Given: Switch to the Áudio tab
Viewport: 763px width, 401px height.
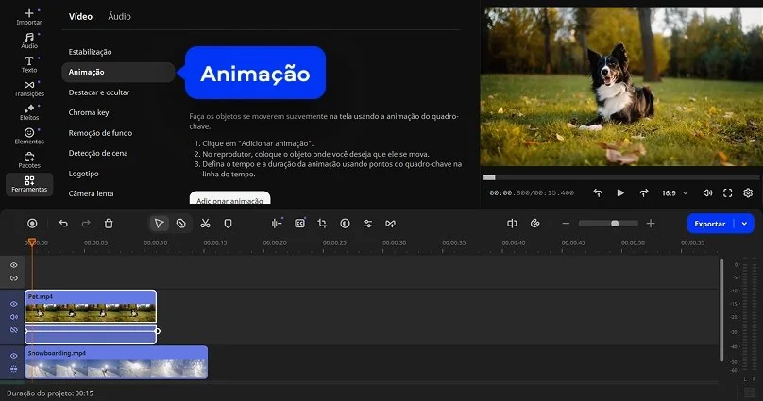Looking at the screenshot, I should click(119, 16).
